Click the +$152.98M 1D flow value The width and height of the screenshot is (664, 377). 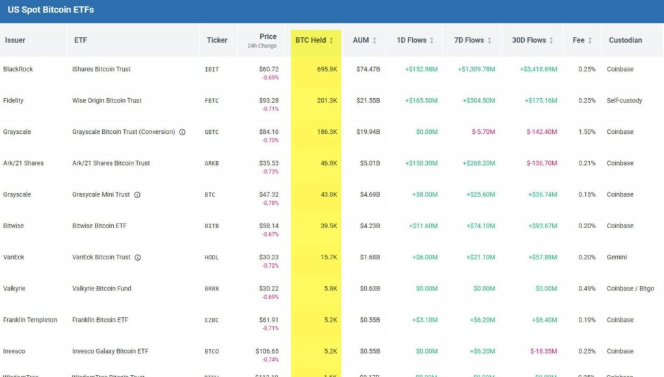tap(421, 69)
